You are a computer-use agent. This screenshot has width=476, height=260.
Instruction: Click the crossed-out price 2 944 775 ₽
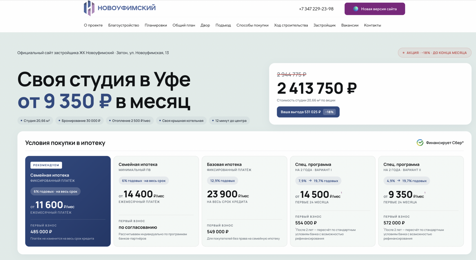pyautogui.click(x=292, y=74)
